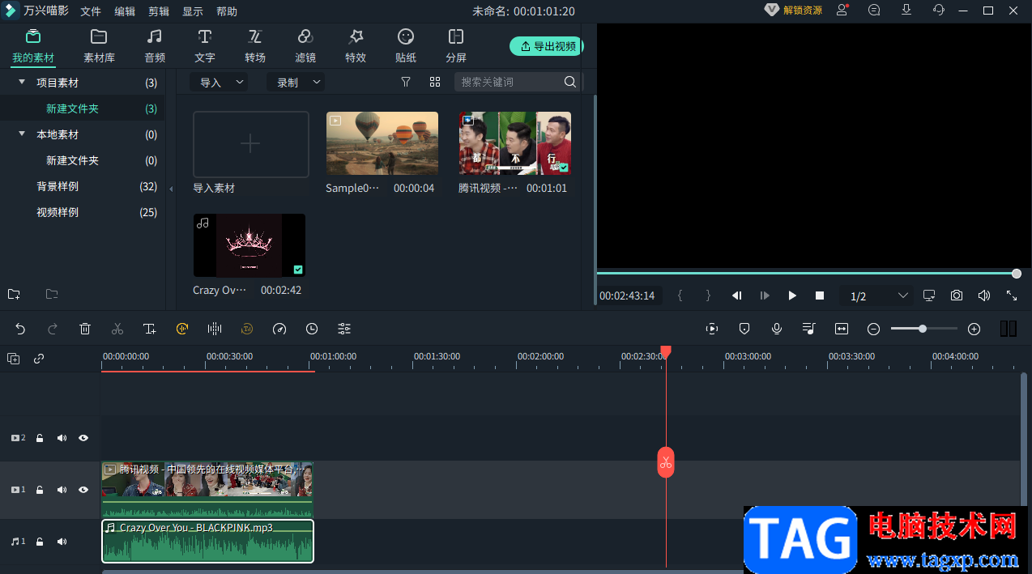Open the adjust sliders settings icon
The image size is (1032, 574).
(344, 329)
